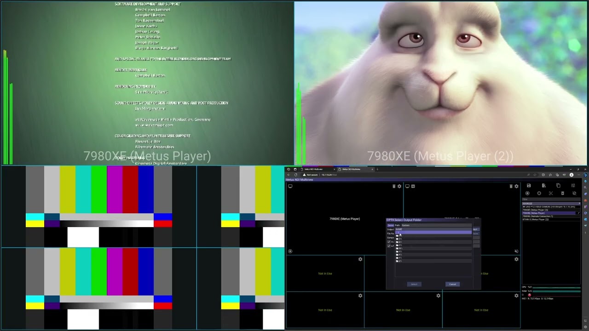This screenshot has width=589, height=331.
Task: Click the Filter field above sources list
Action: click(x=551, y=200)
